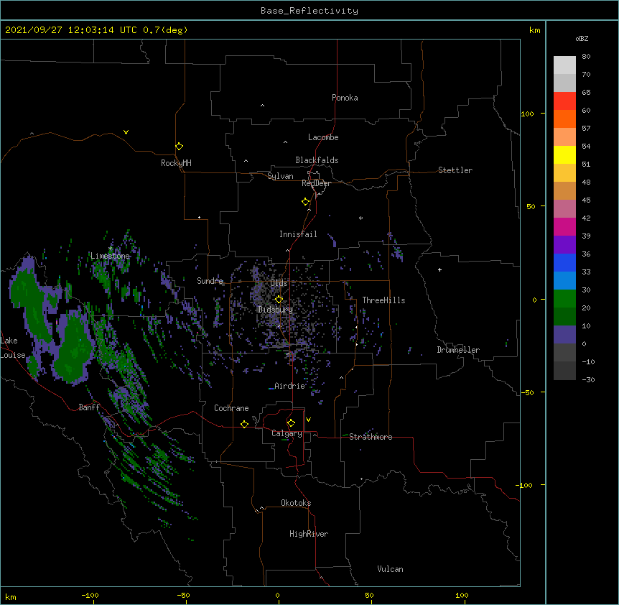The width and height of the screenshot is (619, 605).
Task: Click the yellow diamond marker above RockyMH
Action: pos(179,147)
